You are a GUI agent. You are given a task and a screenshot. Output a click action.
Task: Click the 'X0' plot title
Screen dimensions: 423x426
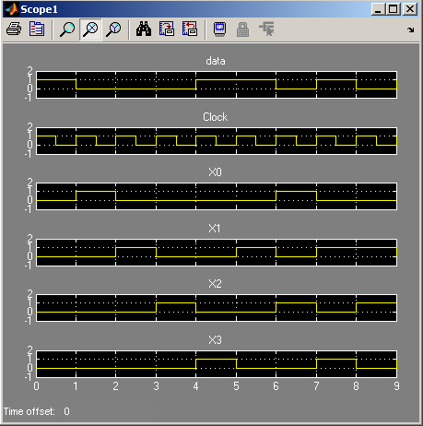tap(215, 172)
